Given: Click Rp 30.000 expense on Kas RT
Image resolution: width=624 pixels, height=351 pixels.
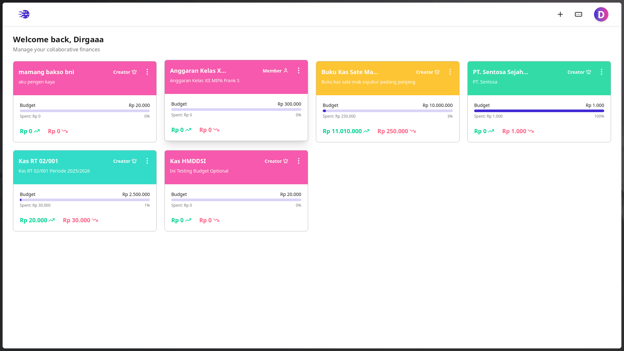Looking at the screenshot, I should point(77,220).
